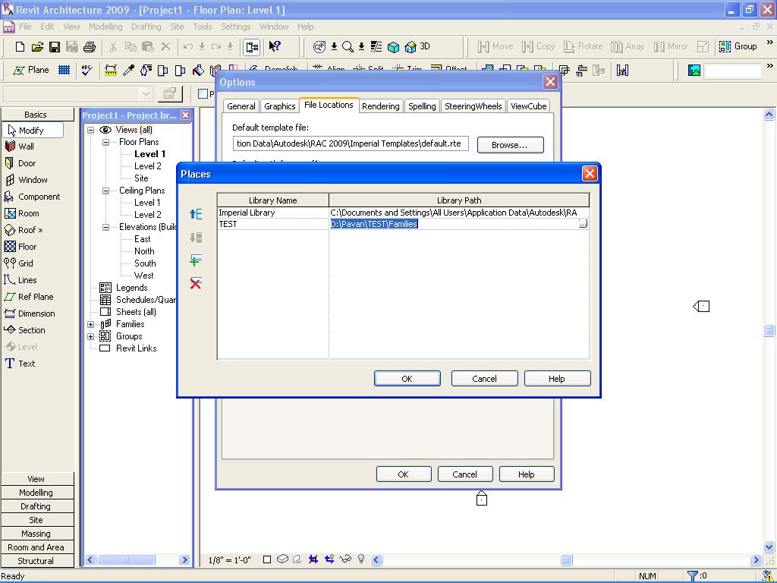Choose the Dimension tool in Basics panel
Viewport: 777px width, 583px height.
(x=36, y=314)
